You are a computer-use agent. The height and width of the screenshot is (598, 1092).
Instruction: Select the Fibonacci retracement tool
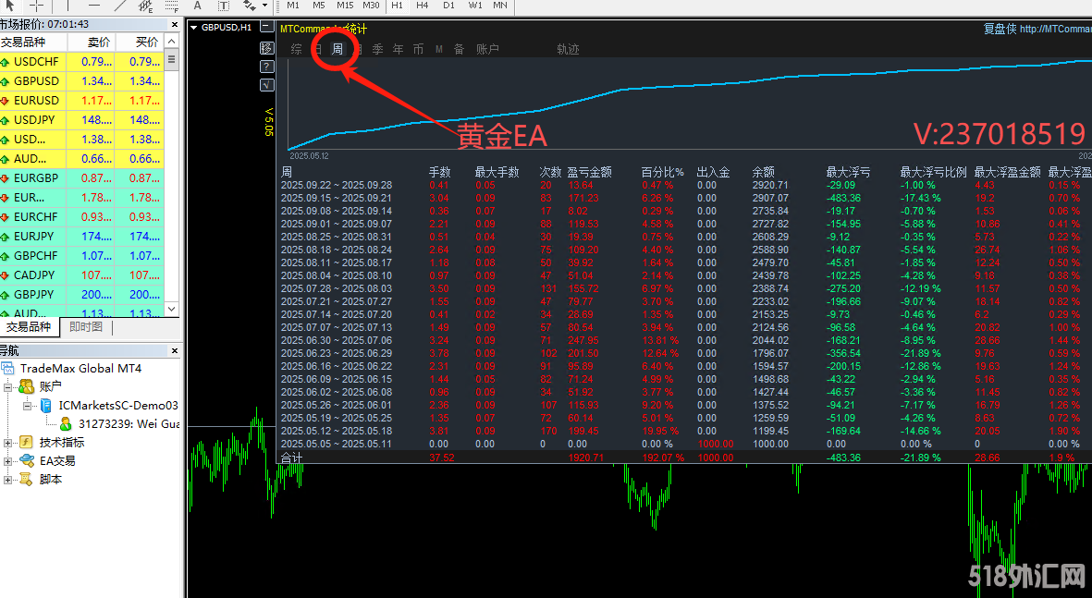click(171, 6)
